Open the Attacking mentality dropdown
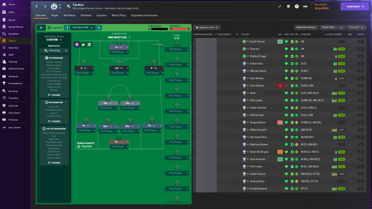This screenshot has height=209, width=372. click(x=54, y=51)
